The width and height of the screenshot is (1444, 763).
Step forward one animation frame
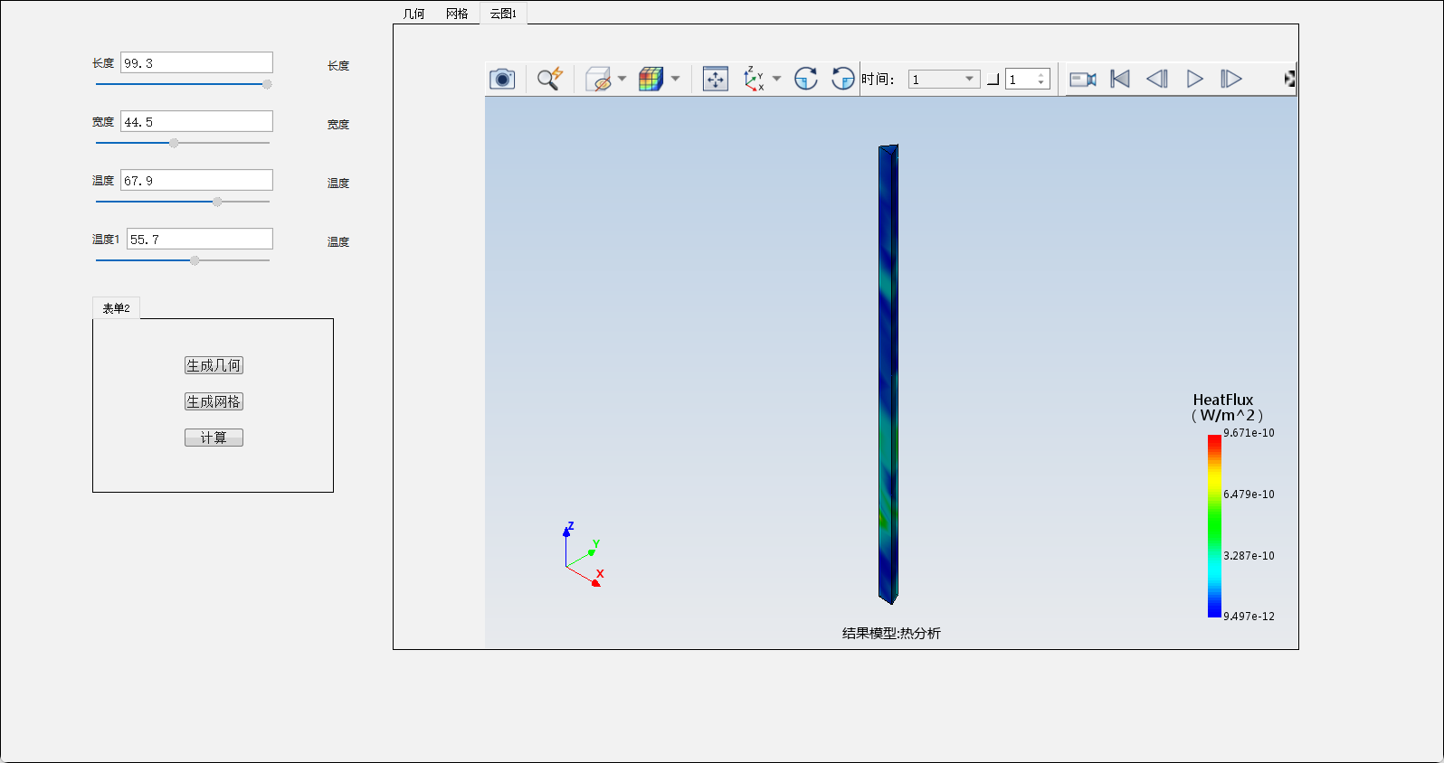tap(1231, 79)
